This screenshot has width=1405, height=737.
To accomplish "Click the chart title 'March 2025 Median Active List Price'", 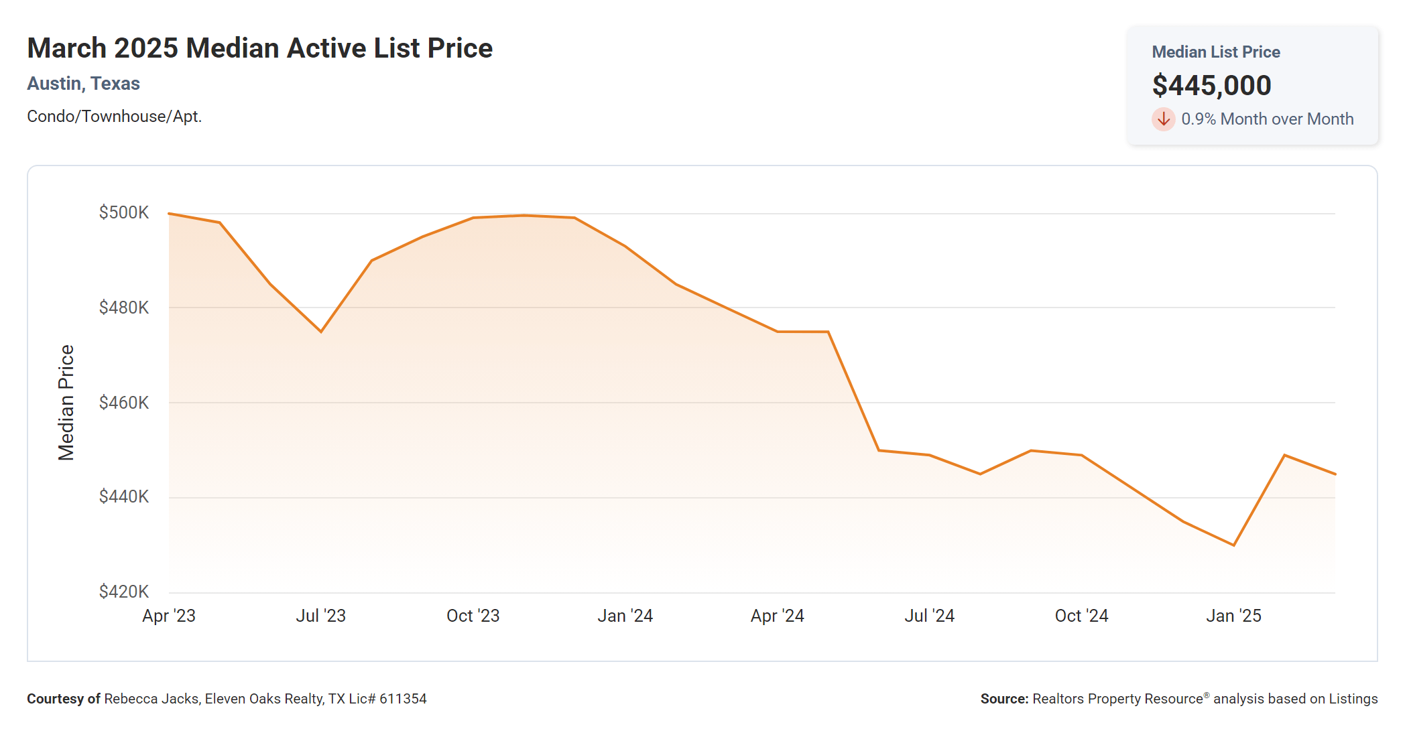I will [x=259, y=48].
